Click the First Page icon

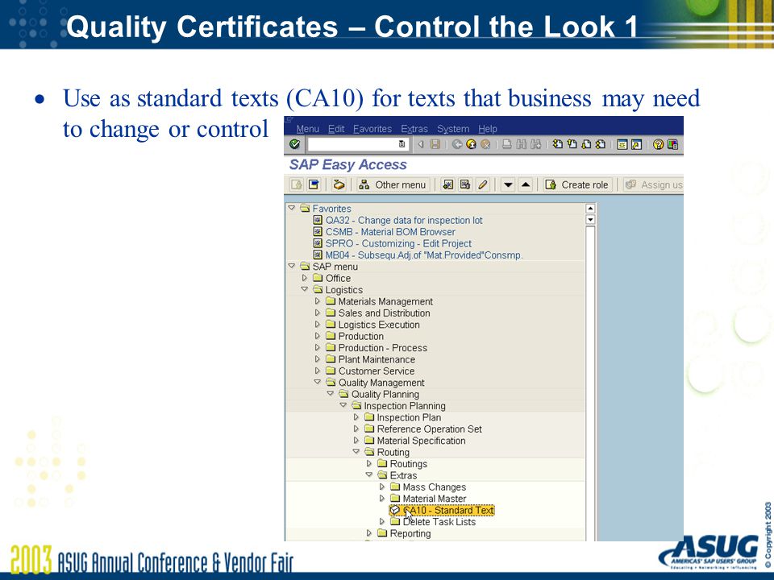[x=558, y=144]
